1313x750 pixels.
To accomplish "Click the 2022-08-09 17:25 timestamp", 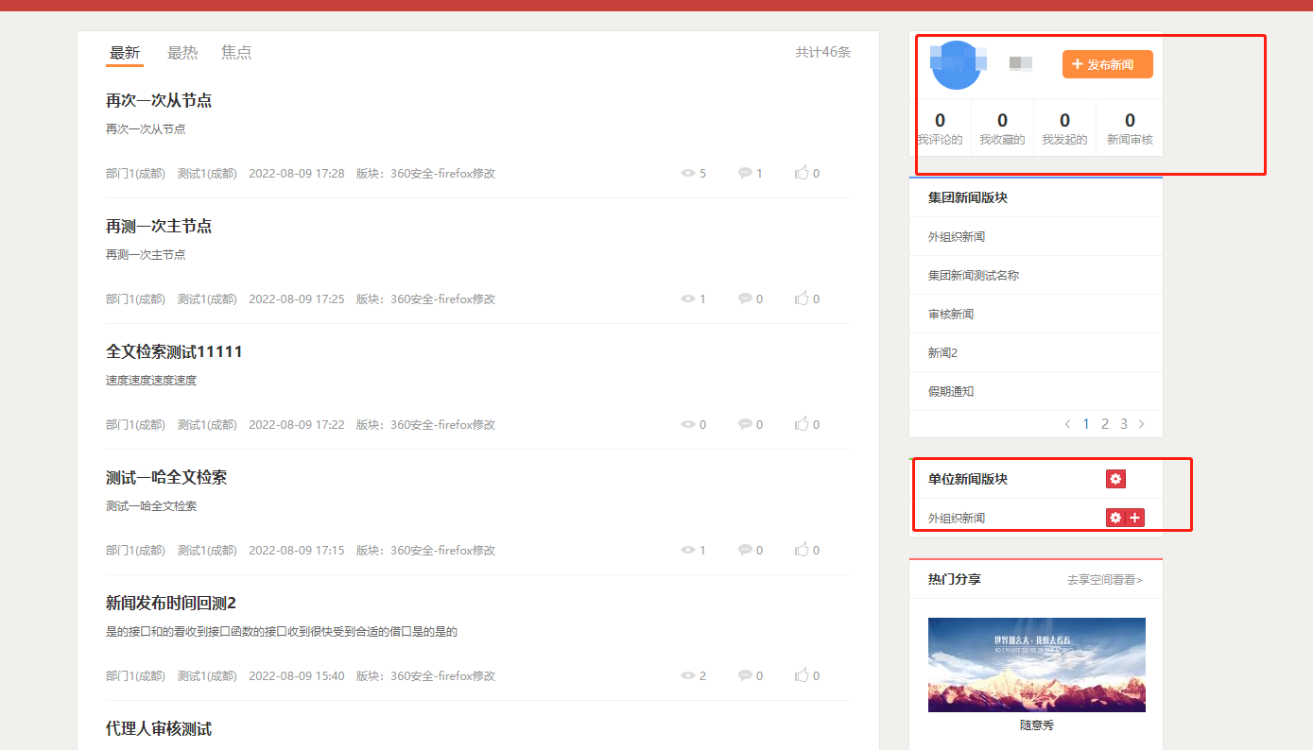I will pyautogui.click(x=297, y=298).
